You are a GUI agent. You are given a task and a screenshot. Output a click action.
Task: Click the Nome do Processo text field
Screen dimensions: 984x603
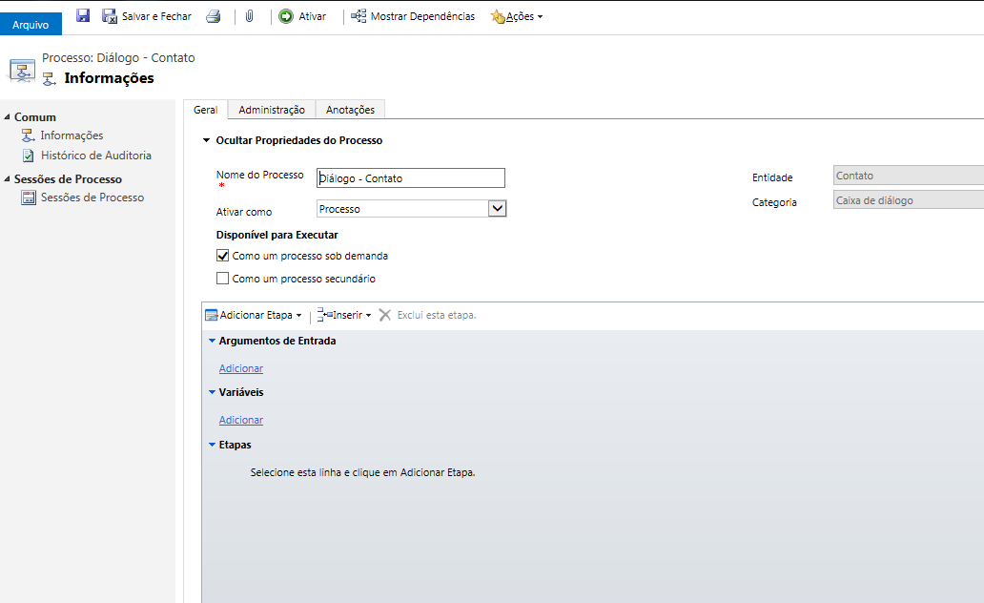[x=410, y=178]
